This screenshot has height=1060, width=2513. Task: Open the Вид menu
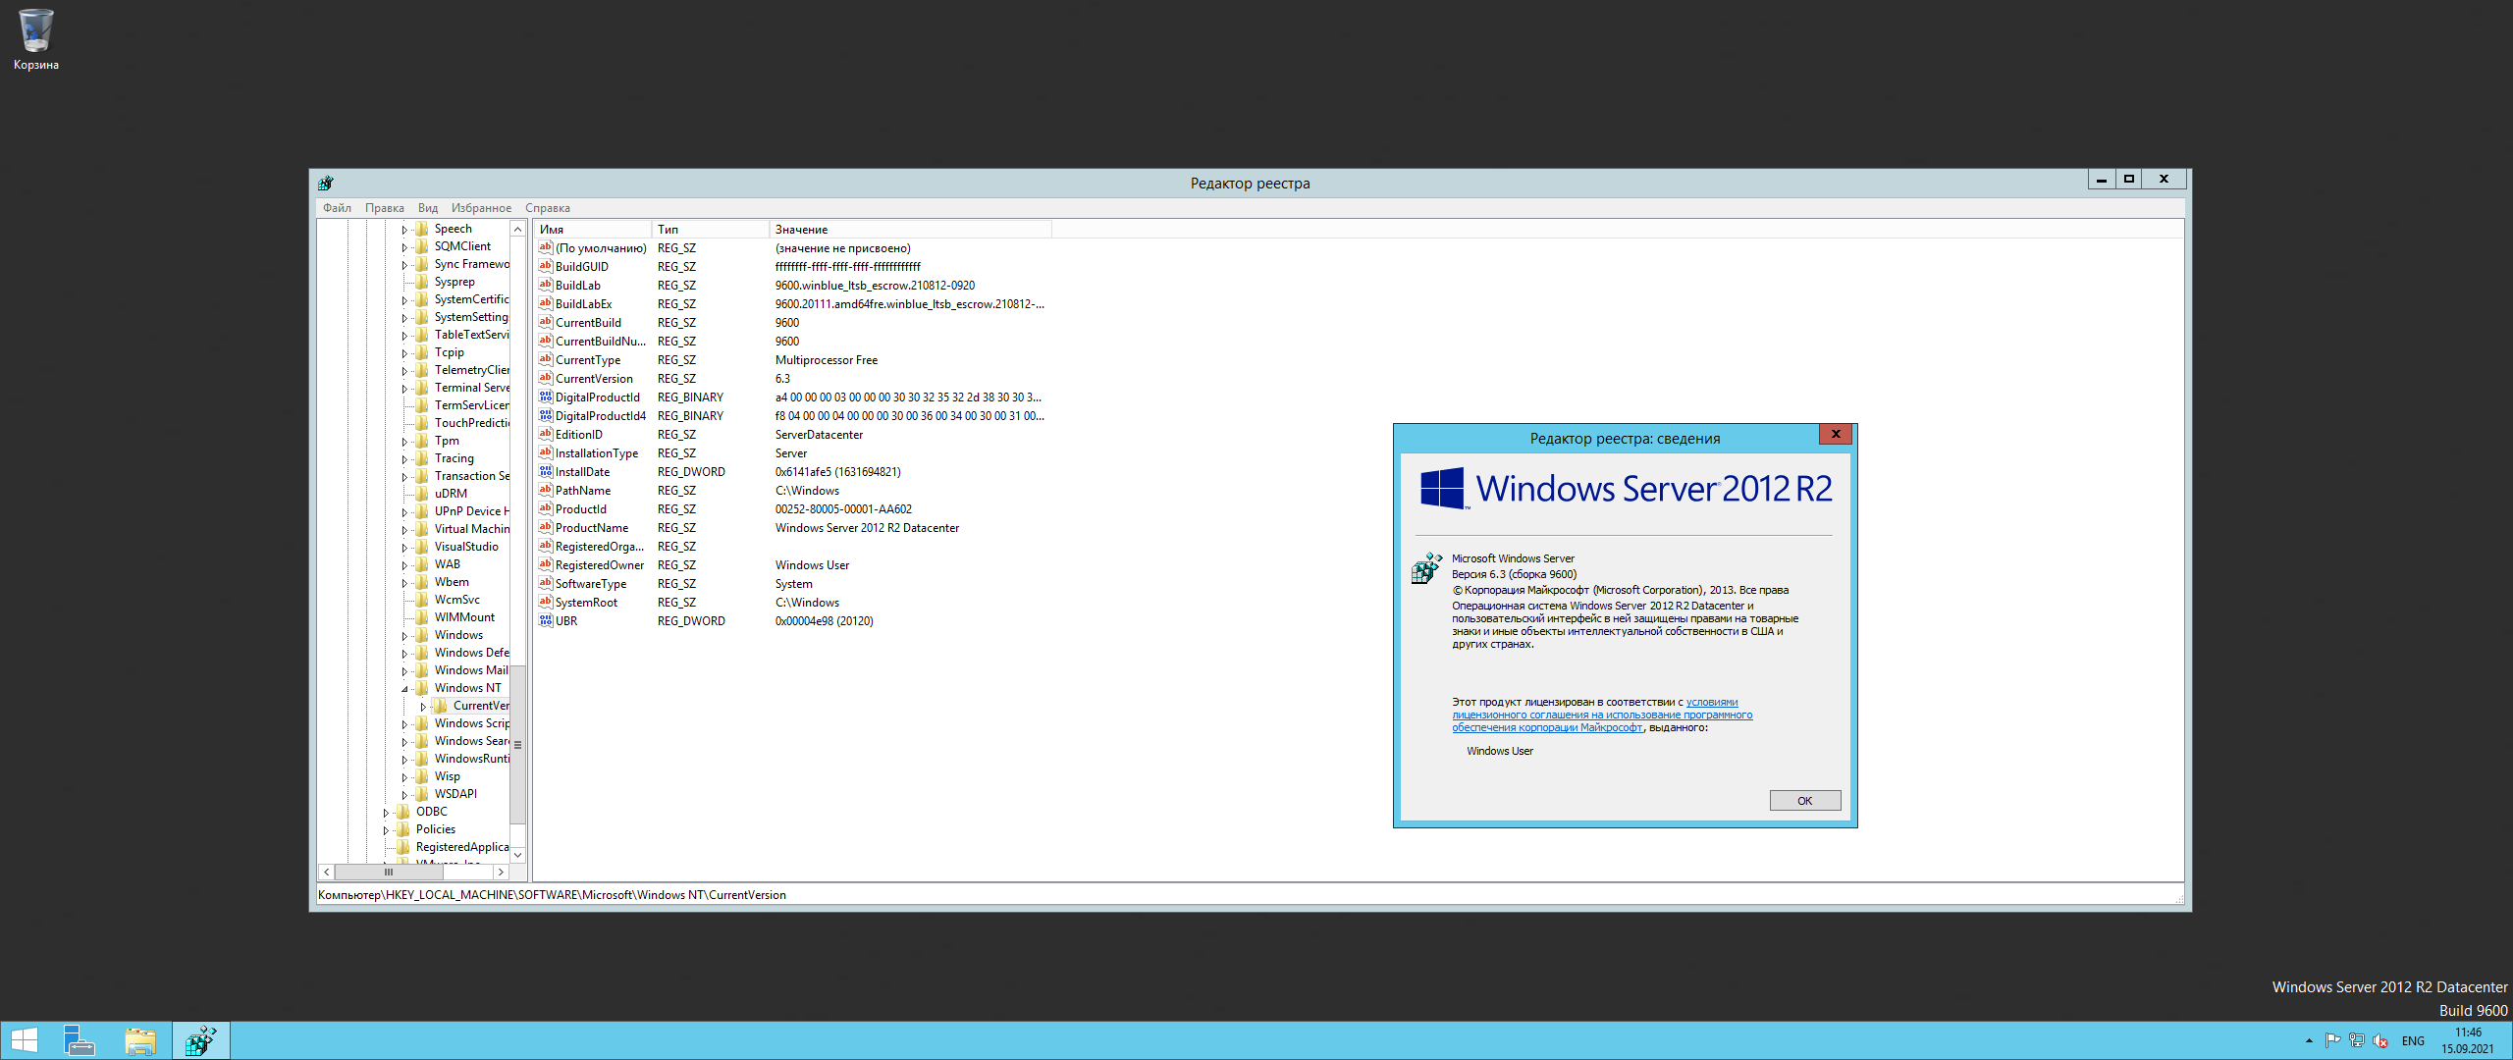[x=428, y=208]
